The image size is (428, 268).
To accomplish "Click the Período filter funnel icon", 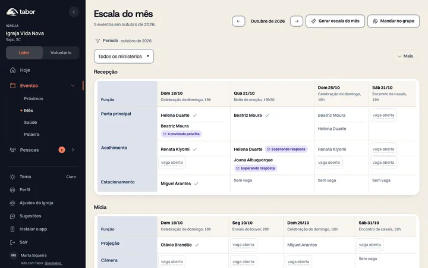I will pos(97,40).
